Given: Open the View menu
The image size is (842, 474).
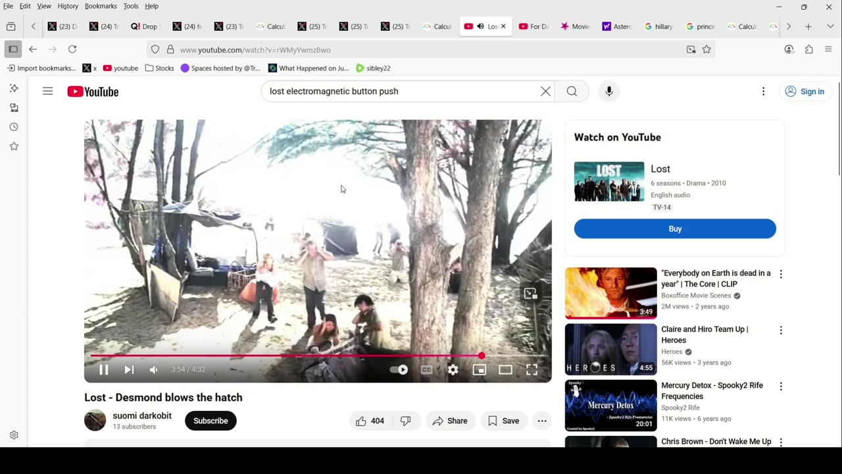Looking at the screenshot, I should coord(44,6).
